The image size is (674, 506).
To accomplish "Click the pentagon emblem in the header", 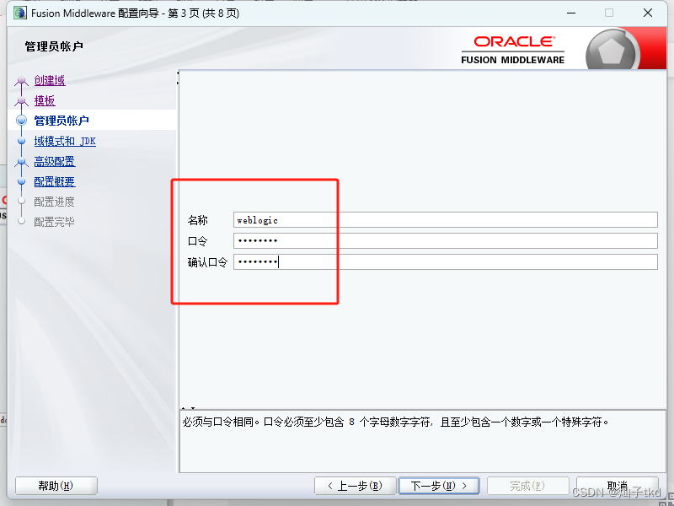I will (x=612, y=51).
